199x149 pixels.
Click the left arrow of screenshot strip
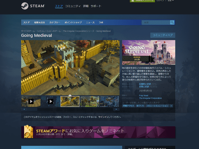(x=24, y=109)
